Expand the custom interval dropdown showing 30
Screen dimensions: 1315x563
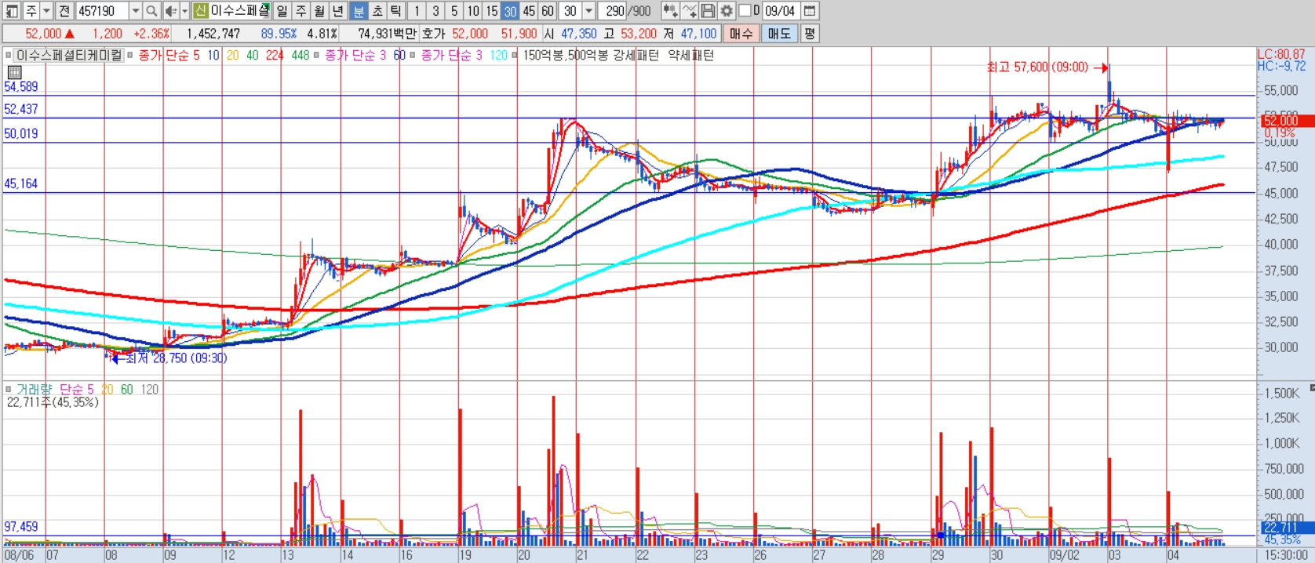point(588,11)
